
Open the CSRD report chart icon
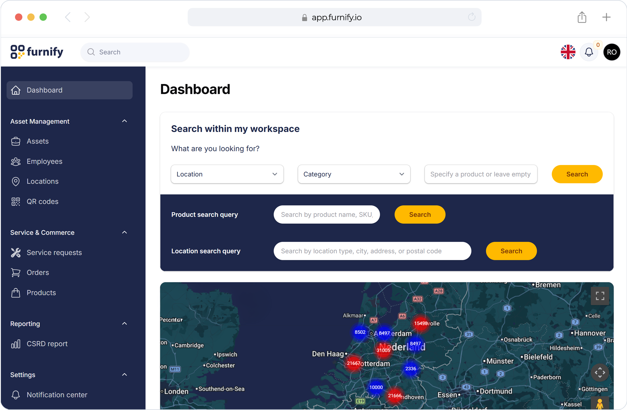[x=16, y=343]
